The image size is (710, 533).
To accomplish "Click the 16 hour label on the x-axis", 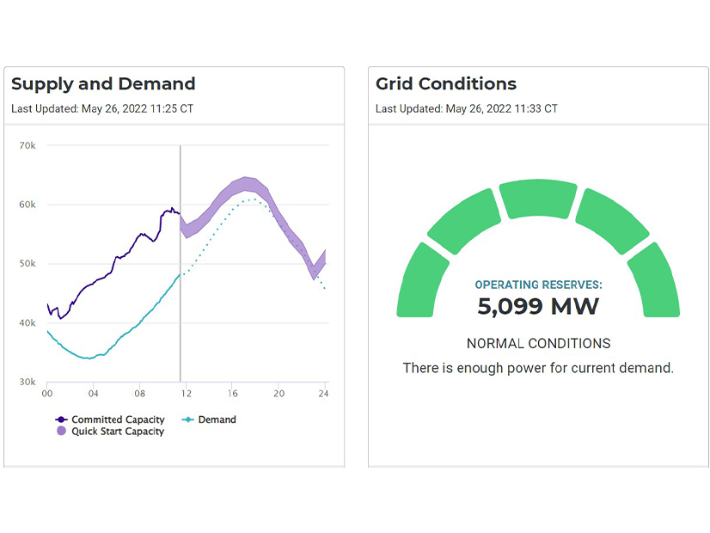I will click(232, 394).
